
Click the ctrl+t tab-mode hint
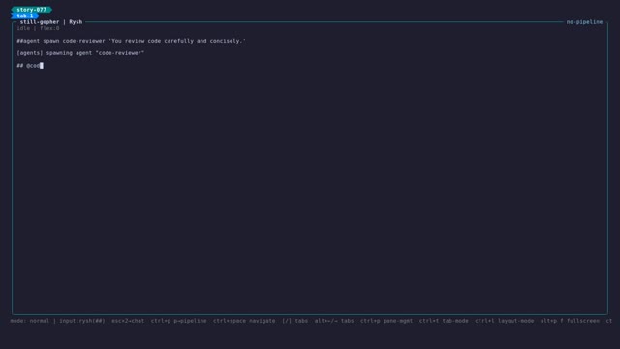(x=444, y=321)
